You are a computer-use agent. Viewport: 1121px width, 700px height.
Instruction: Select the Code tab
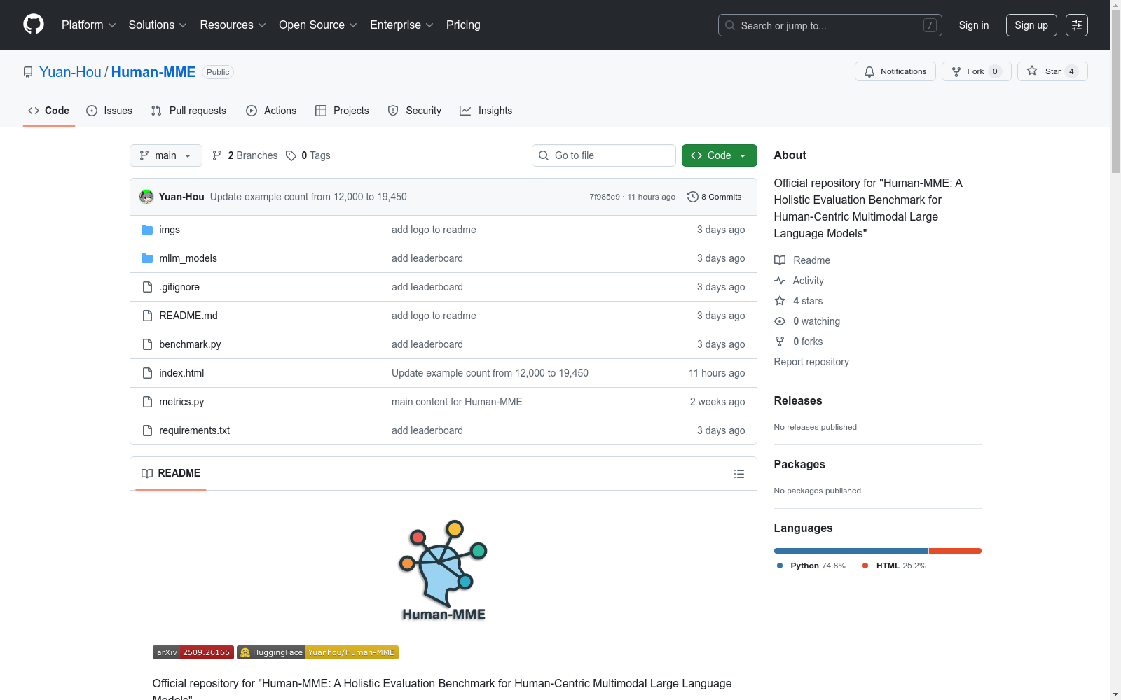[49, 111]
